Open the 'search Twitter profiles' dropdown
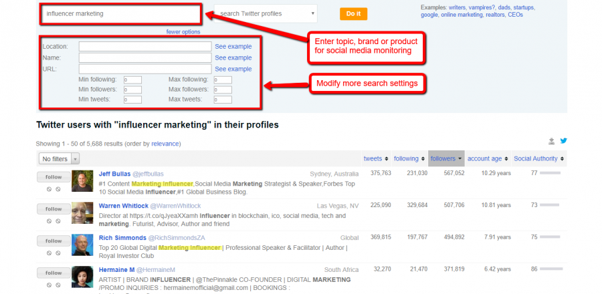602x294 pixels. [266, 14]
